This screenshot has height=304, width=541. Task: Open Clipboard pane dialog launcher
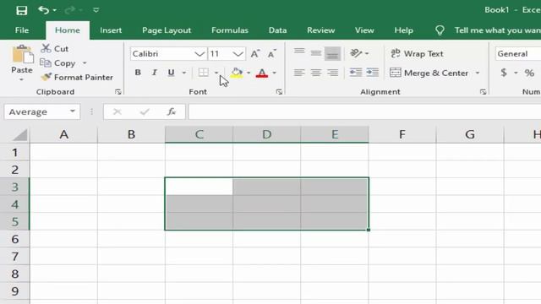click(118, 92)
